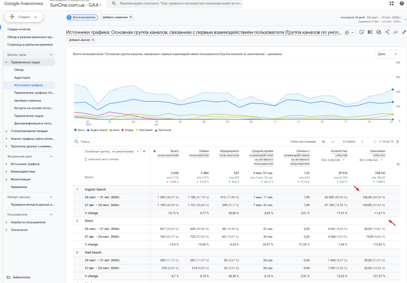Select Целевая страница in sidebar

point(28,101)
